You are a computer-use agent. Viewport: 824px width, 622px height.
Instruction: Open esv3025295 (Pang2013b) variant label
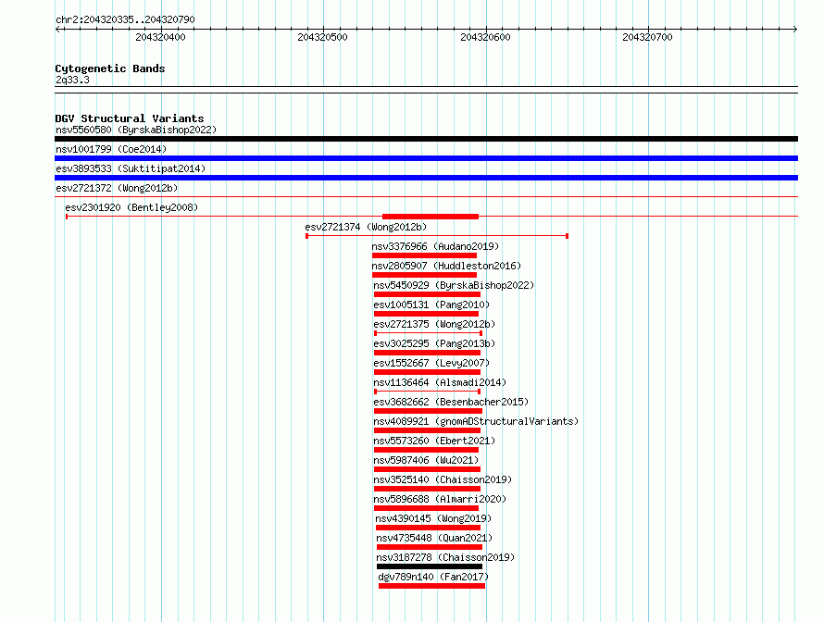[434, 343]
